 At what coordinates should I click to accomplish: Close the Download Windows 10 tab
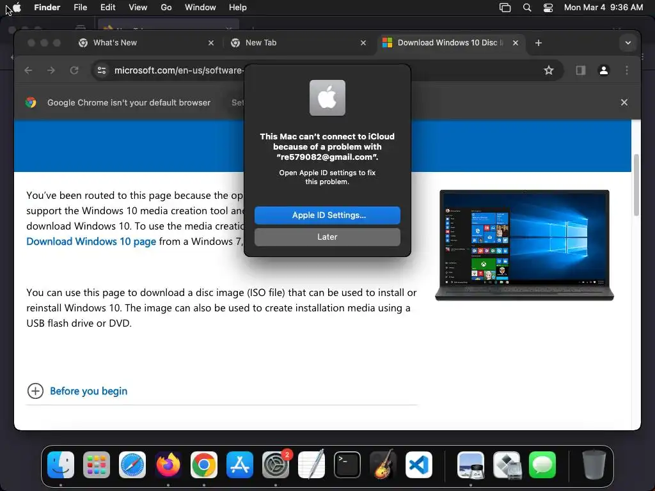(x=516, y=43)
